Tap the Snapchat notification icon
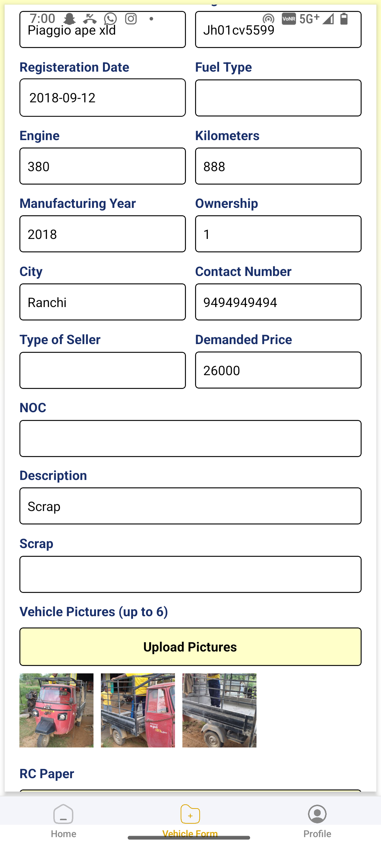Viewport: 381px width, 847px height. pyautogui.click(x=69, y=19)
